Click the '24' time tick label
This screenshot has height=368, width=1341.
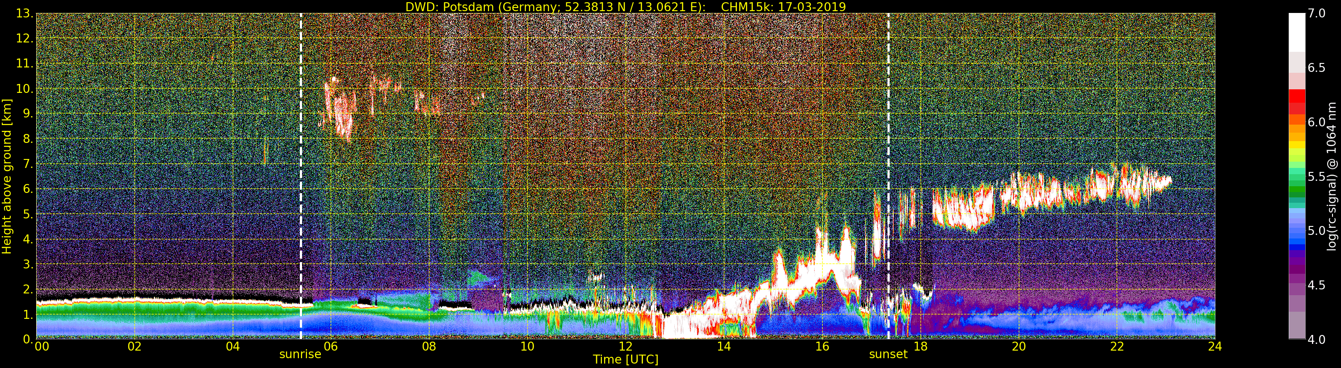coord(1215,346)
